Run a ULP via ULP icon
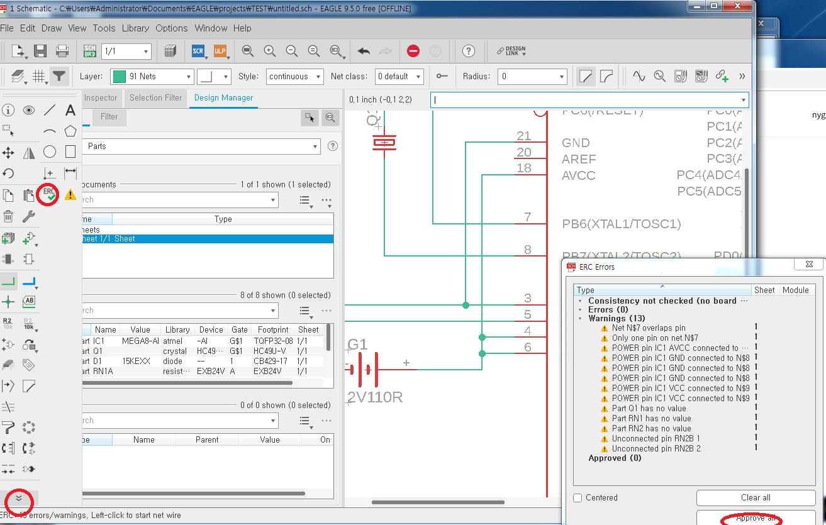This screenshot has height=525, width=826. tap(220, 51)
